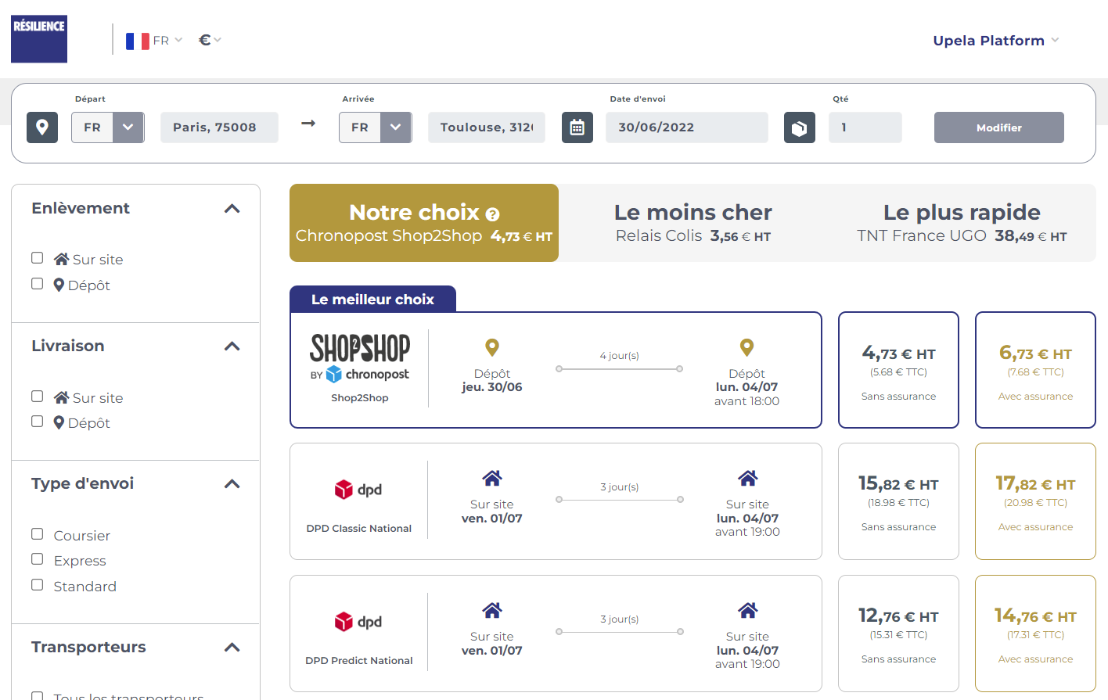Click the arrow between departure and arrival

308,124
